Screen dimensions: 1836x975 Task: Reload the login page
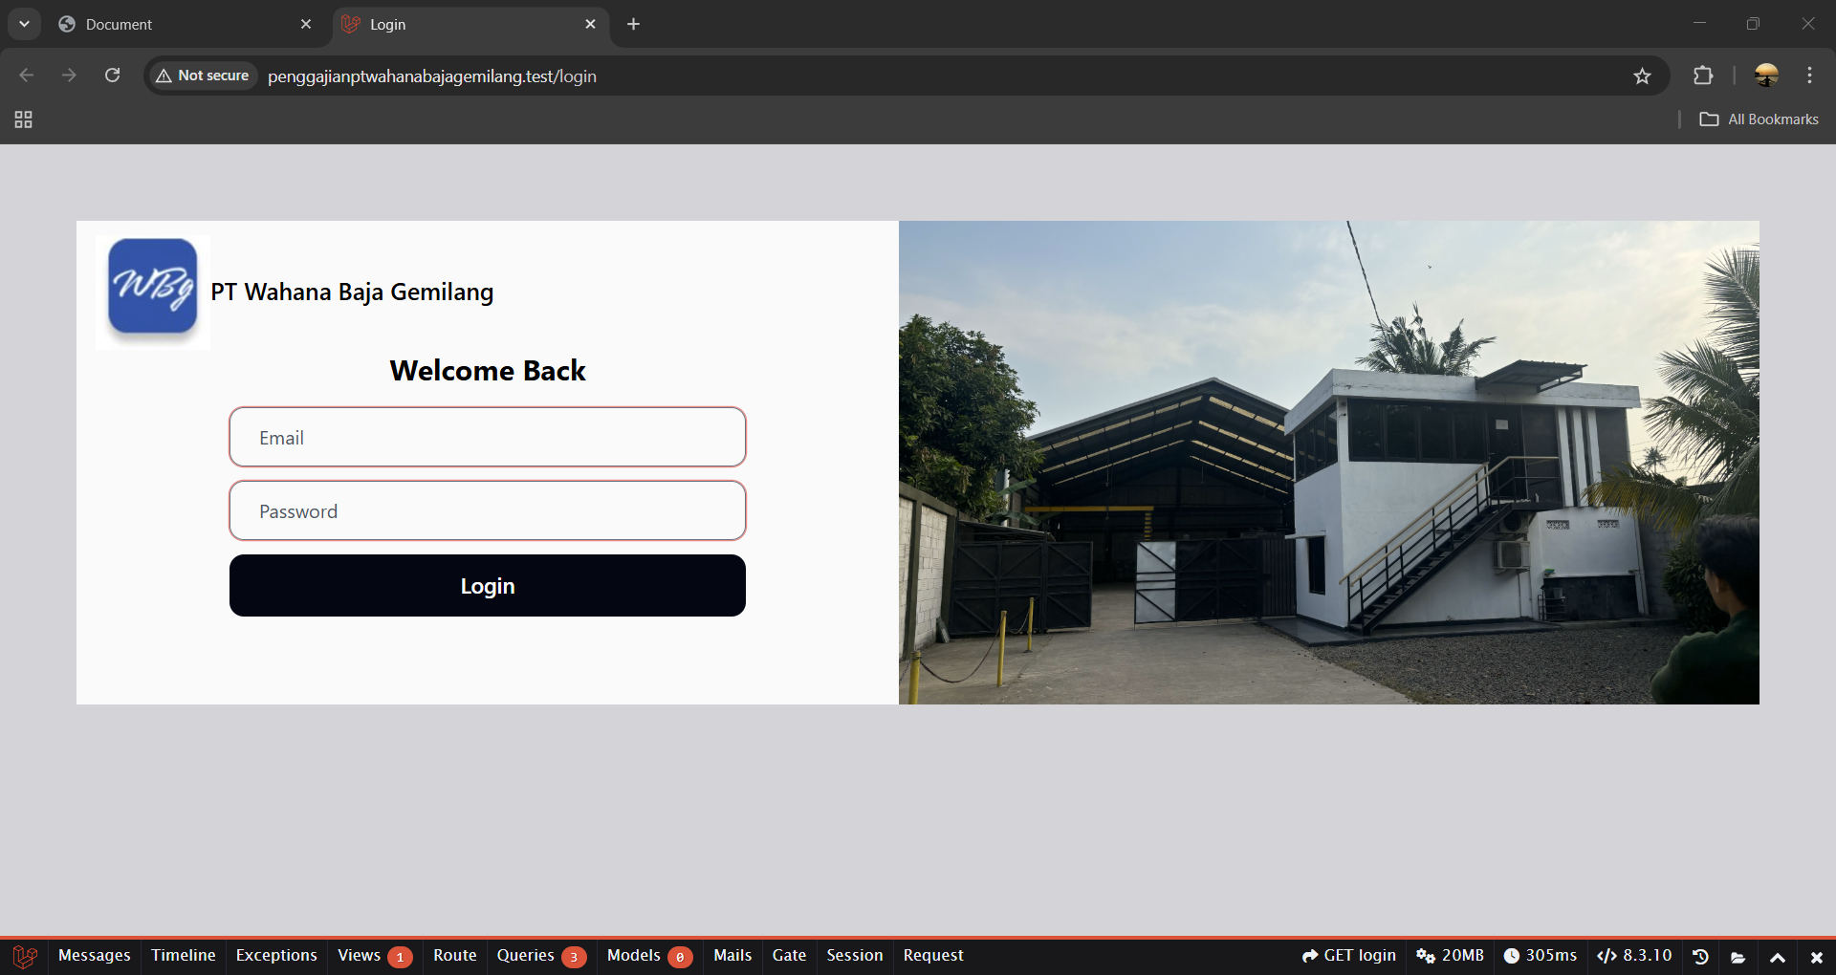coord(112,76)
